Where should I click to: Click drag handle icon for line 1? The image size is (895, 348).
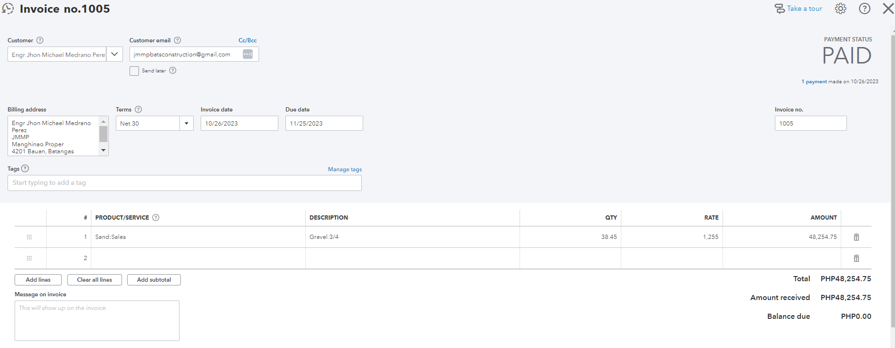(29, 237)
